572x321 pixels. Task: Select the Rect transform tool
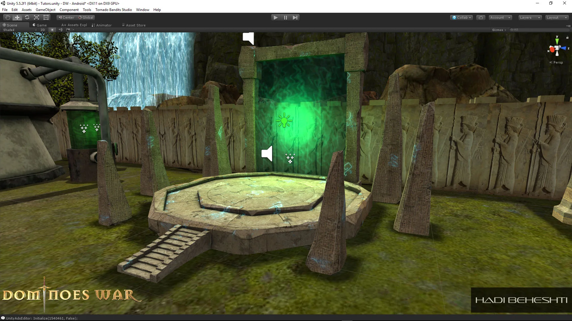[x=46, y=18]
